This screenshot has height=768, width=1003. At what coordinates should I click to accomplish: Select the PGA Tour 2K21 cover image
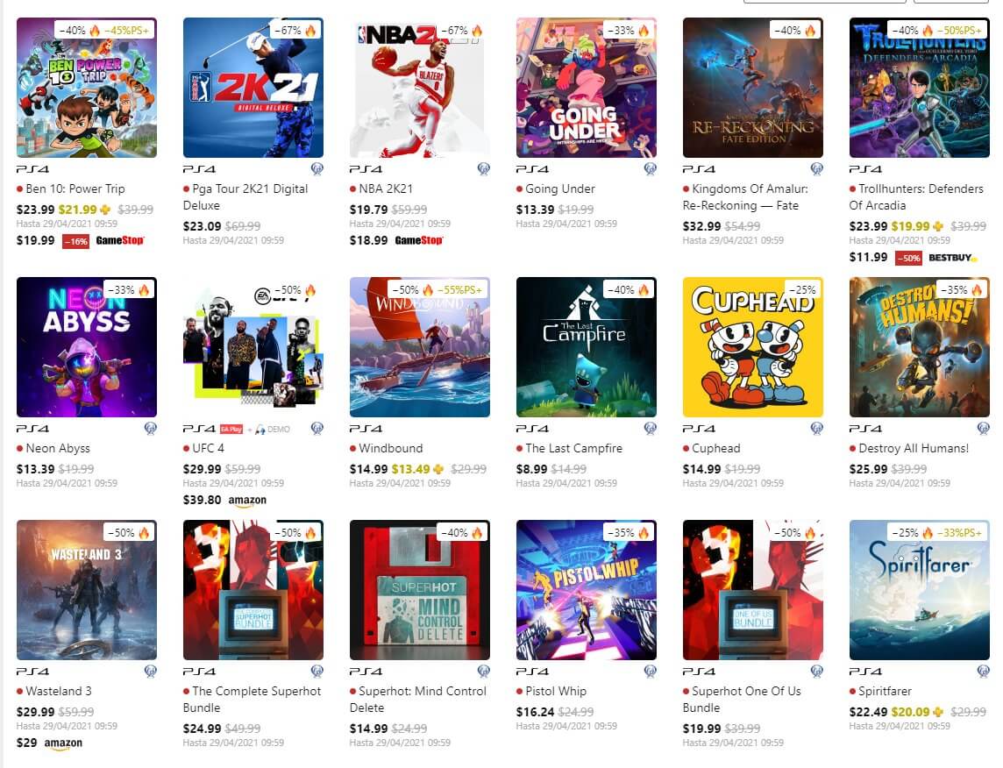(253, 88)
